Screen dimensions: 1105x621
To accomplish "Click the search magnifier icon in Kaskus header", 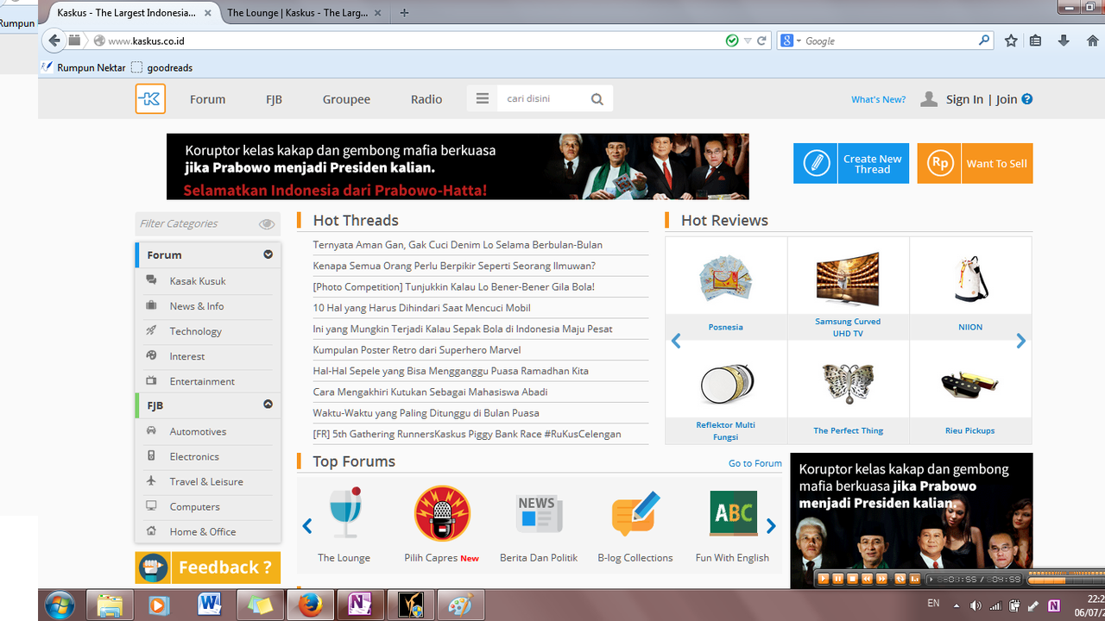I will pos(597,99).
